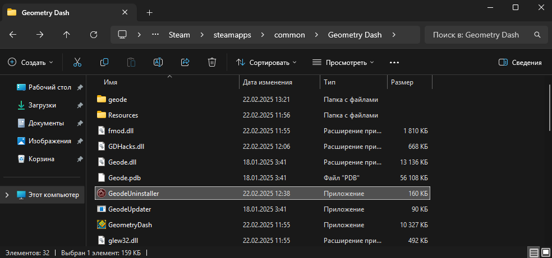The image size is (552, 258).
Task: Open the Создать new item menu
Action: 31,62
